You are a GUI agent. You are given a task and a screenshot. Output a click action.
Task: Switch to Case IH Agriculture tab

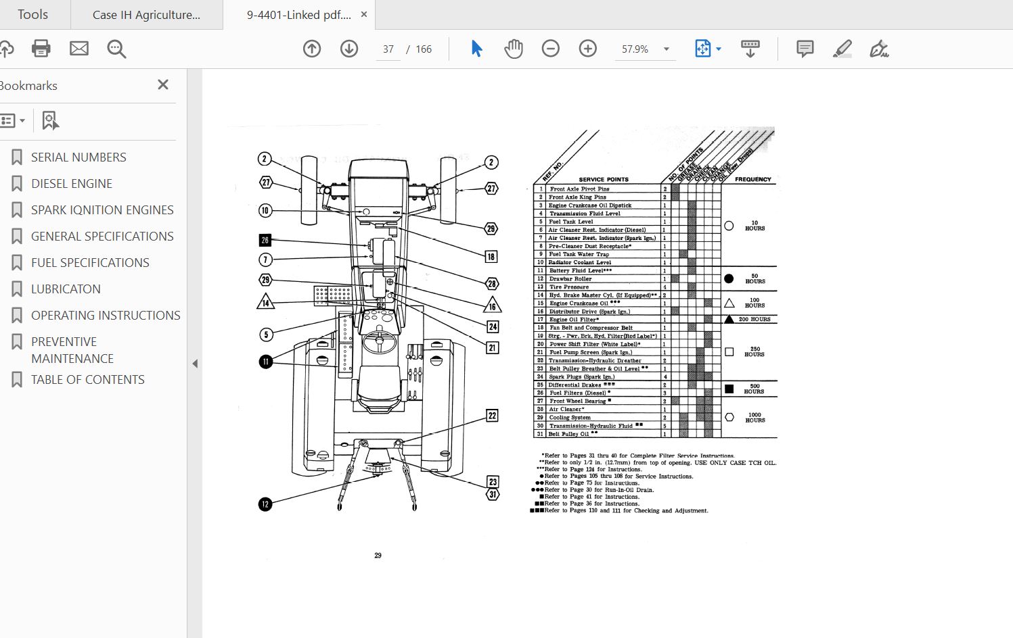pos(146,15)
